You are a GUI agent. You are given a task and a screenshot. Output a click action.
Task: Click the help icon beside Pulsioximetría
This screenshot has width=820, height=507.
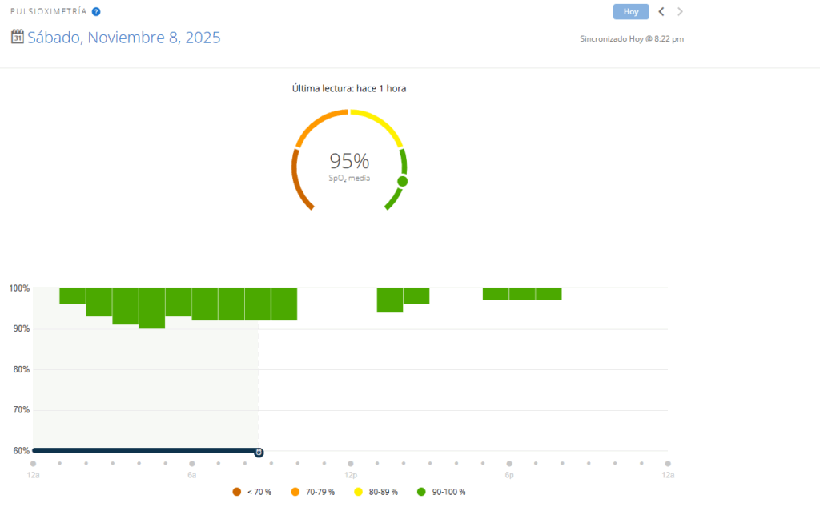(96, 12)
